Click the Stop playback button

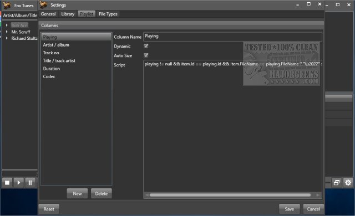click(7, 183)
